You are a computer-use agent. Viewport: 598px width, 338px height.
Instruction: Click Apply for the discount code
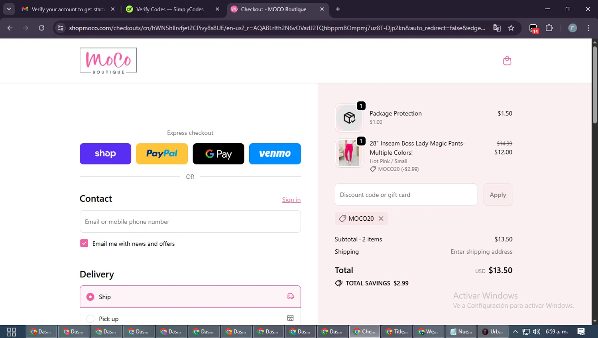498,195
